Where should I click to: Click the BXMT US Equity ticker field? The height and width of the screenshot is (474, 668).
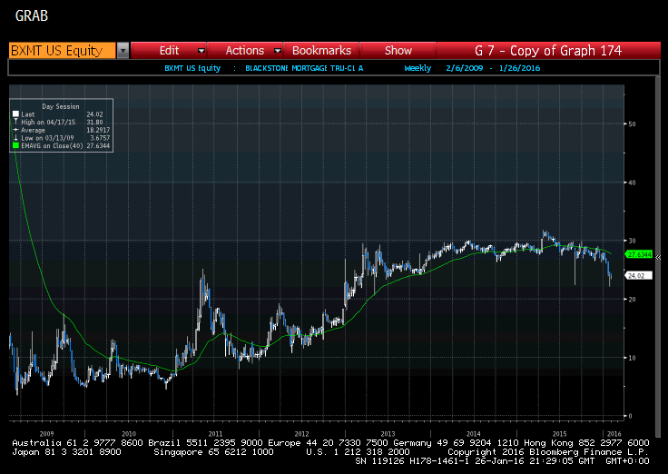63,51
